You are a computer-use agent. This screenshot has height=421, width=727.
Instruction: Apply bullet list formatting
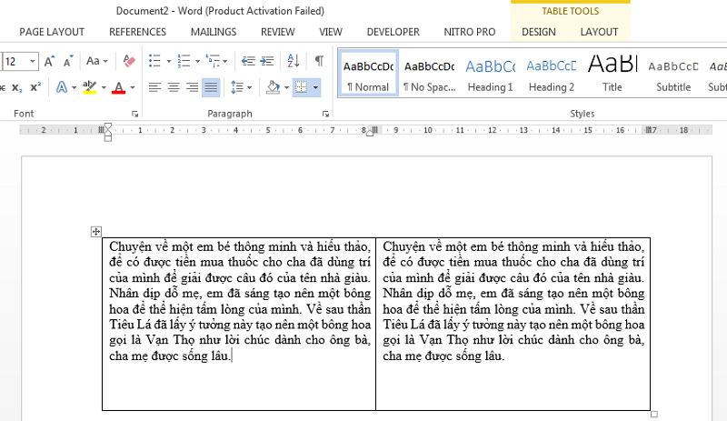tap(154, 61)
